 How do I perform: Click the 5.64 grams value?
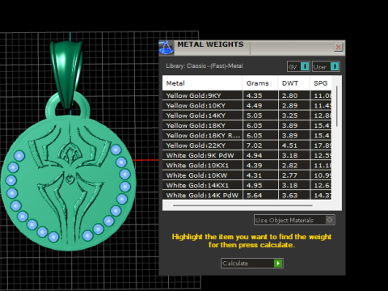pyautogui.click(x=254, y=196)
